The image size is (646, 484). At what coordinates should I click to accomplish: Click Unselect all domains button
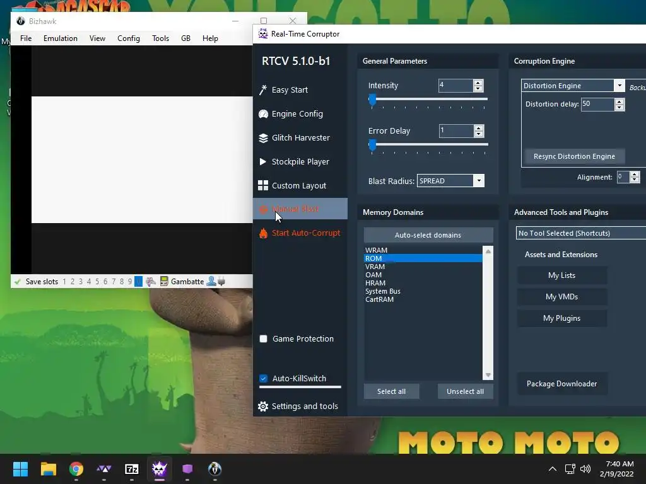[x=465, y=391]
